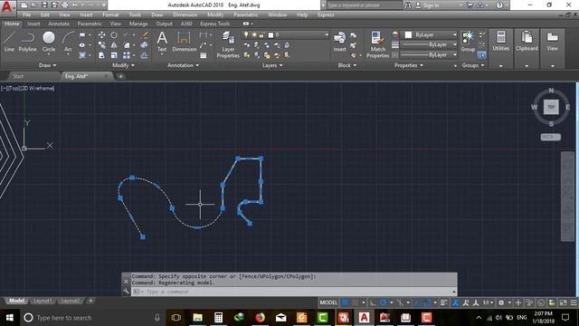Switch to the Express Tools ribbon tab
The width and height of the screenshot is (579, 326).
click(x=215, y=24)
